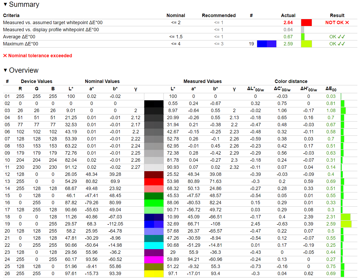This screenshot has height=278, width=360.
Task: Click the NOT OK result text
Action: tap(337, 23)
